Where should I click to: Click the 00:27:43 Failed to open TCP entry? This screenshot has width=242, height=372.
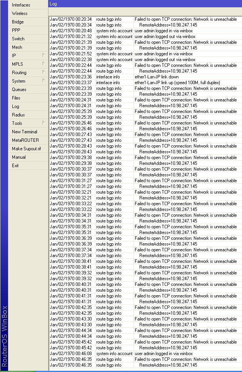click(145, 135)
